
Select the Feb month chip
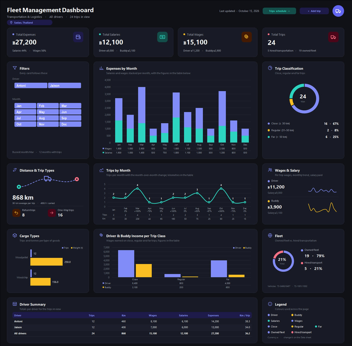pos(48,106)
